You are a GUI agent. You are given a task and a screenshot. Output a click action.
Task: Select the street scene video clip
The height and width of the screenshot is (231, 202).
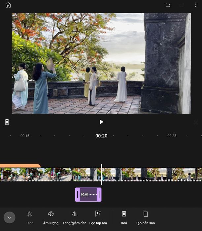[36, 175]
